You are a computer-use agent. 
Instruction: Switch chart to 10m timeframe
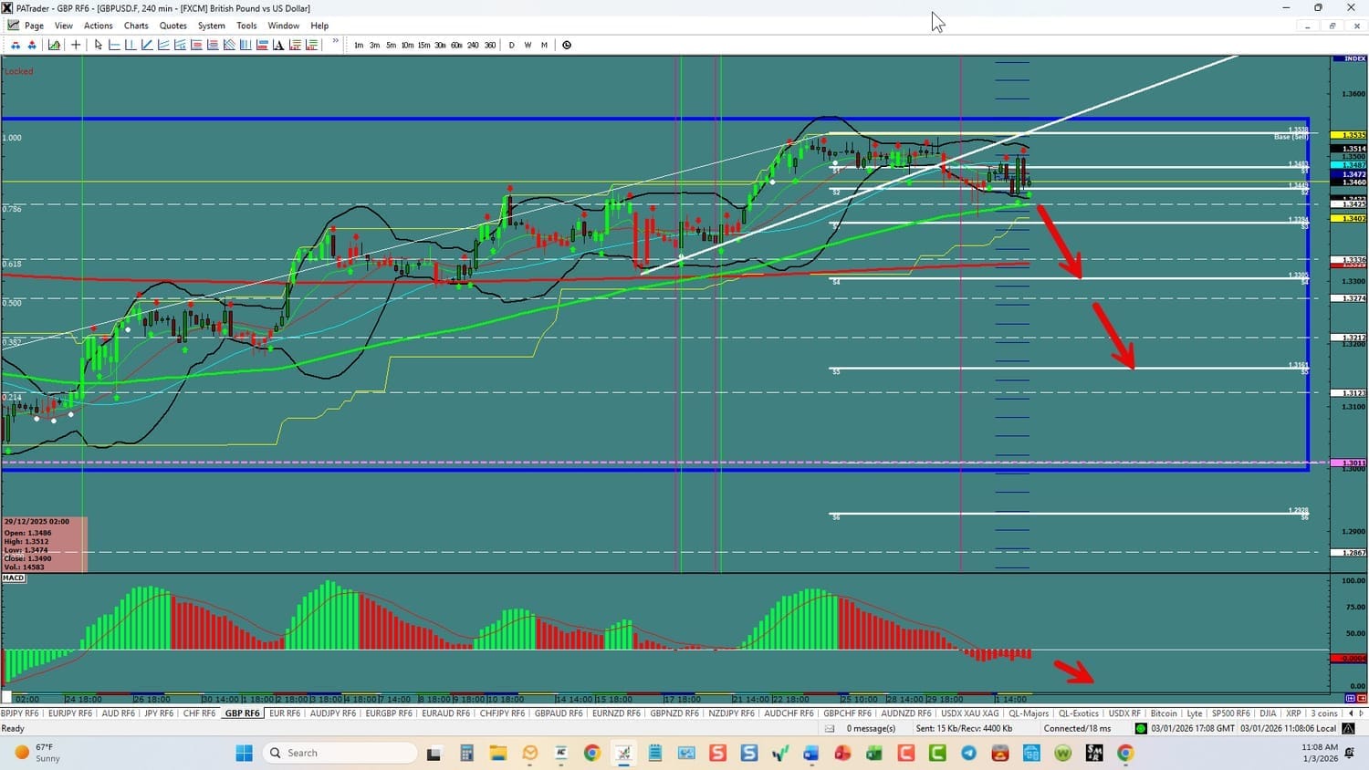click(407, 45)
